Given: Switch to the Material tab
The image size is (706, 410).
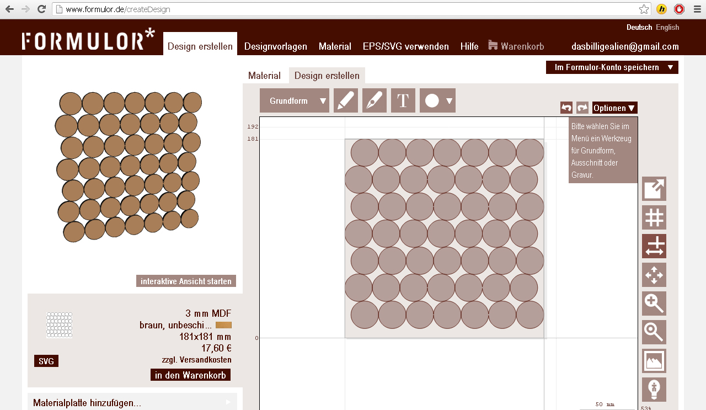Looking at the screenshot, I should pos(264,76).
